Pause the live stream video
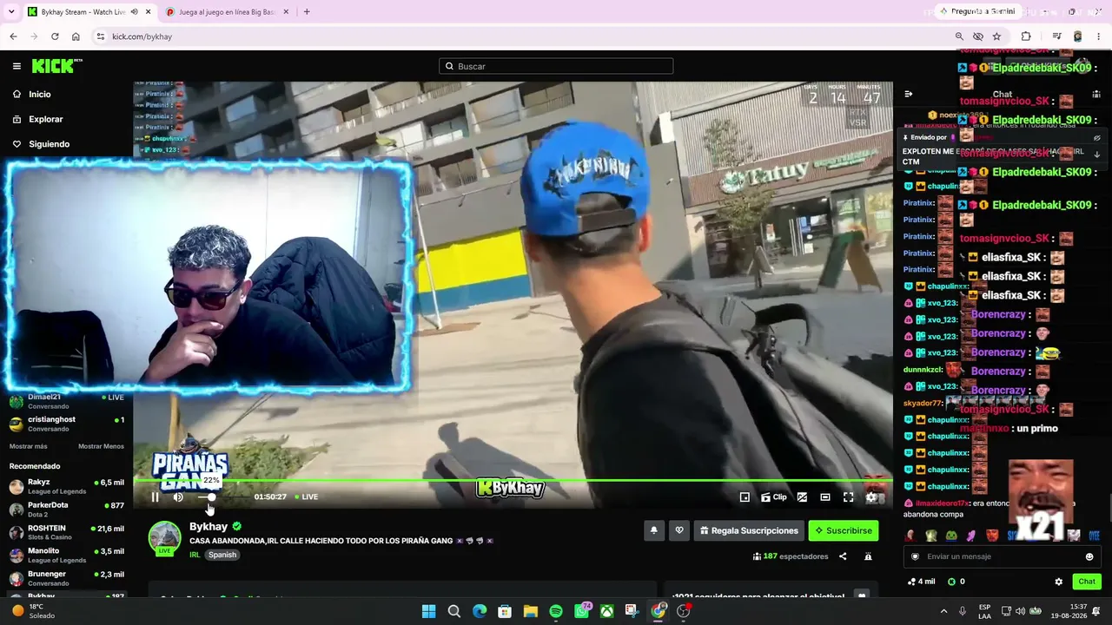The image size is (1112, 625). click(156, 497)
